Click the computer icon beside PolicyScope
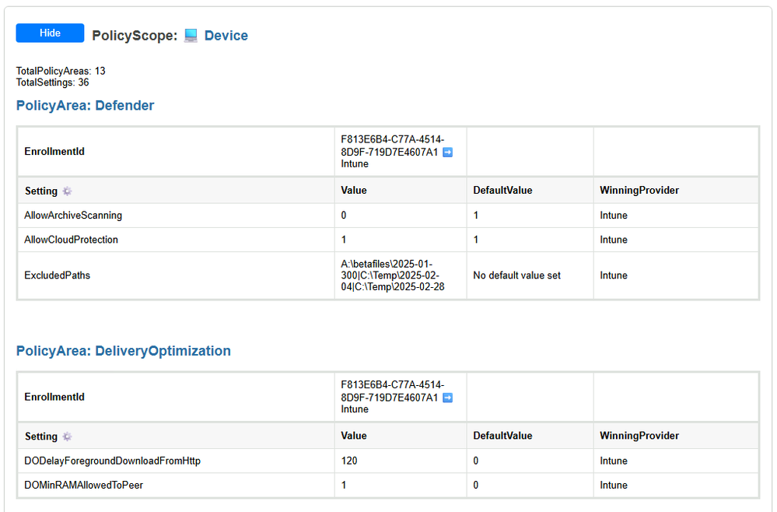 point(191,36)
